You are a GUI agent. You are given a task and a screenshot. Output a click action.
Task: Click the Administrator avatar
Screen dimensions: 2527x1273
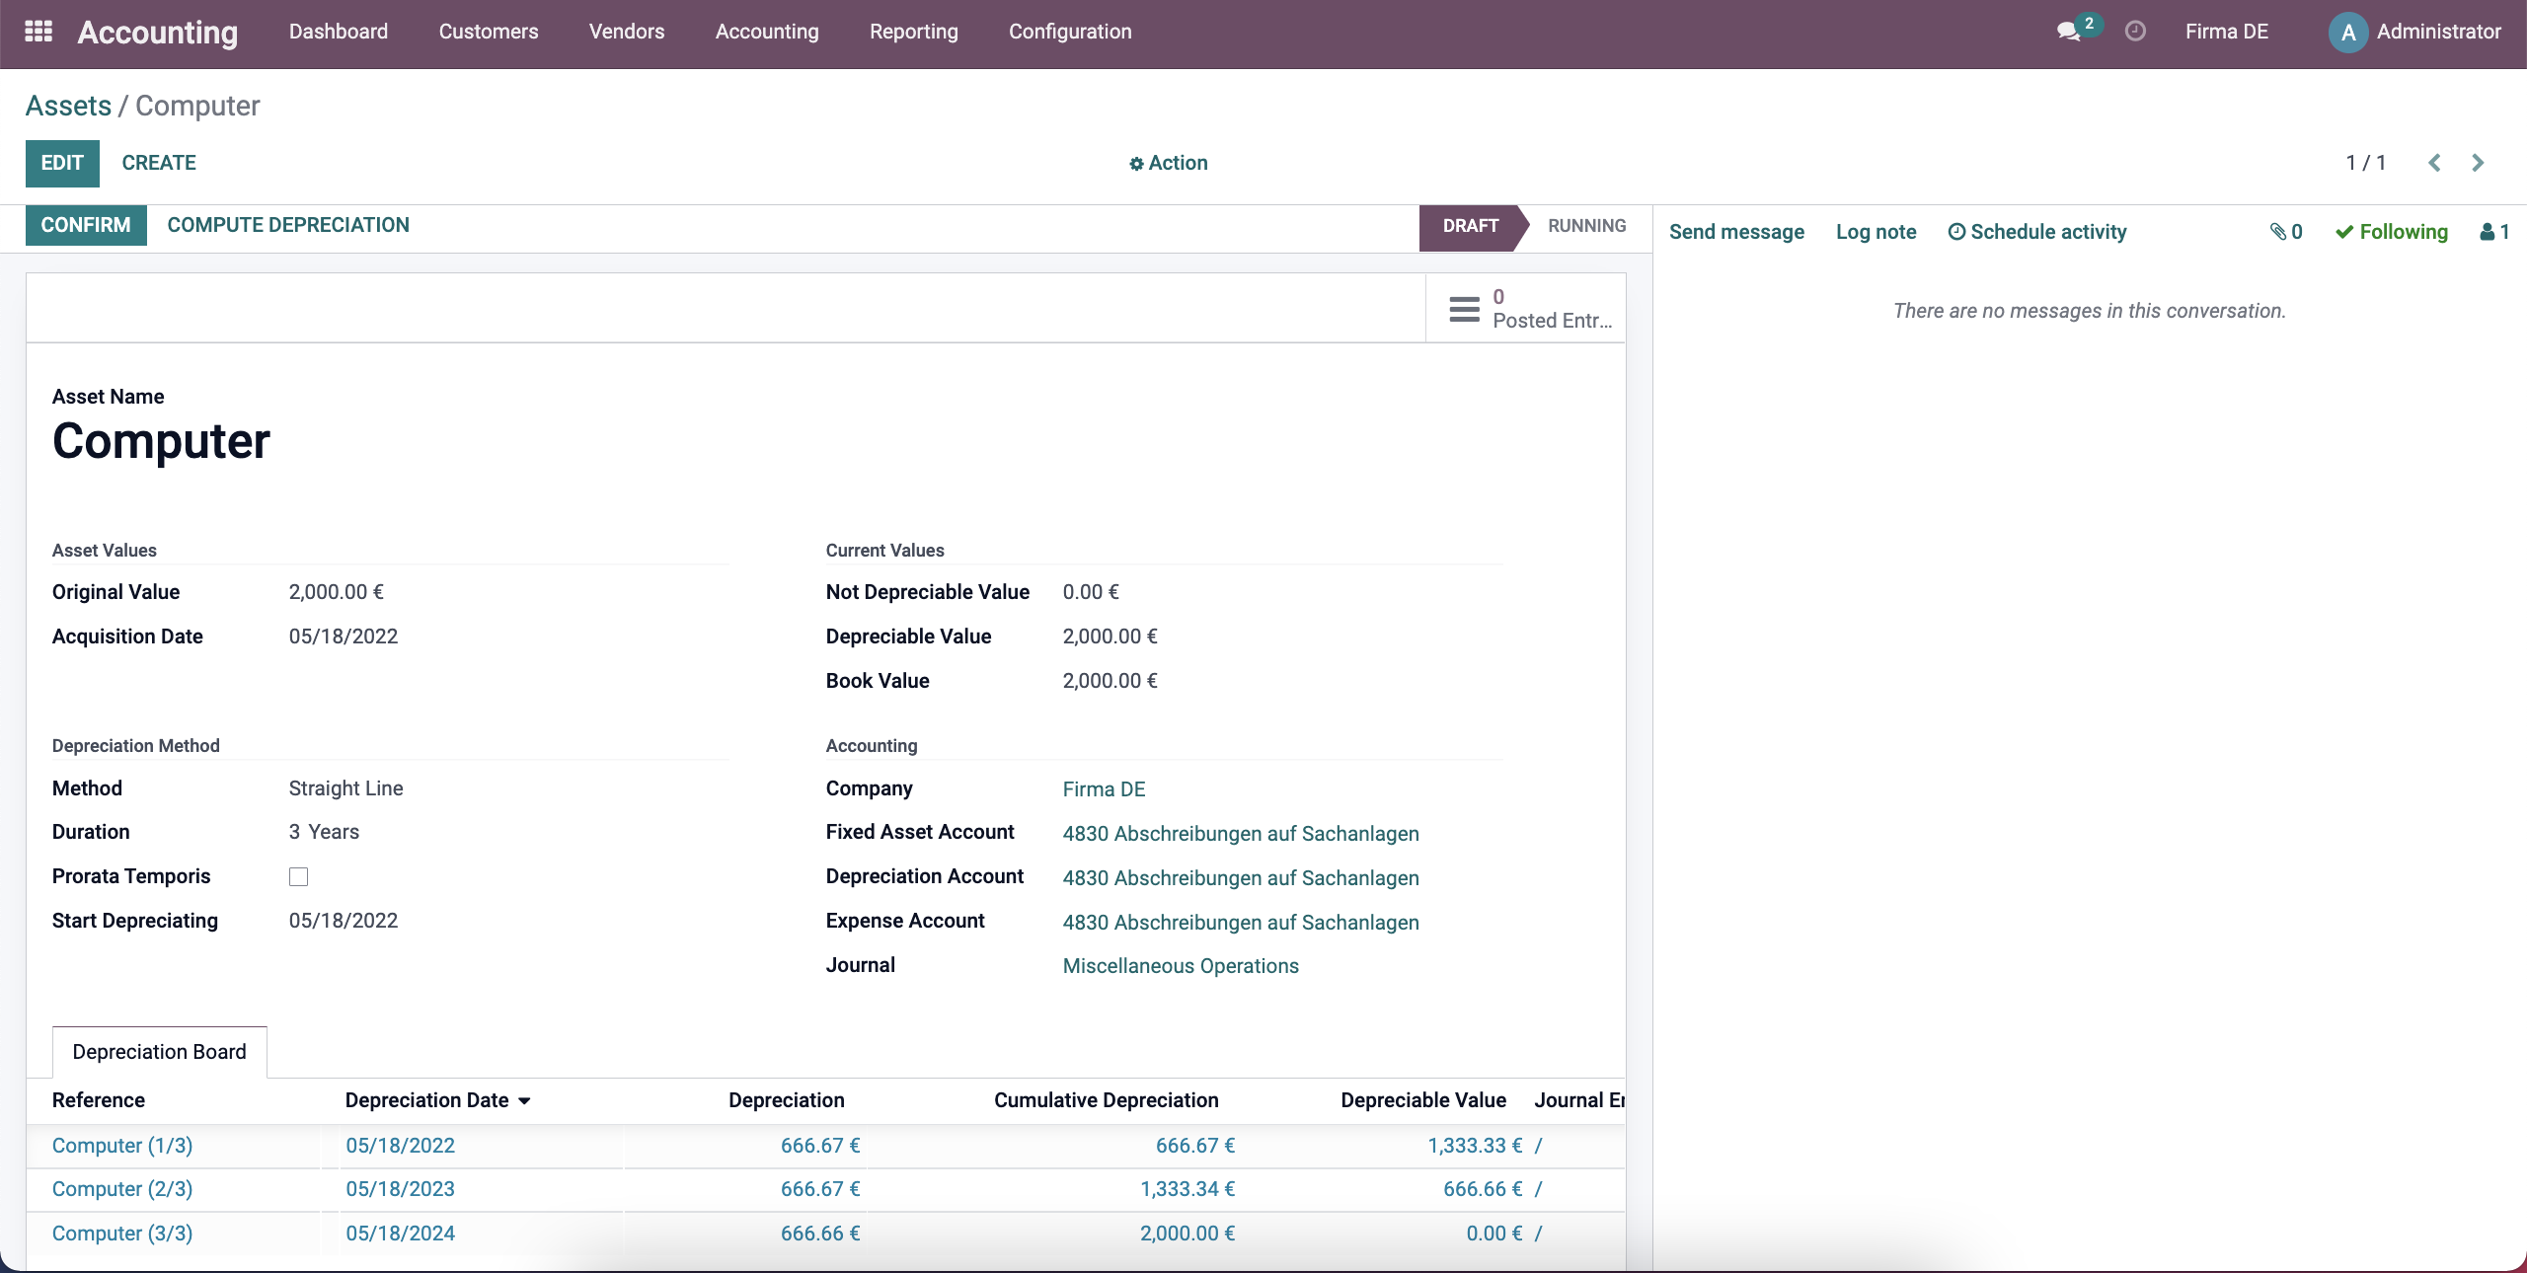click(2348, 33)
